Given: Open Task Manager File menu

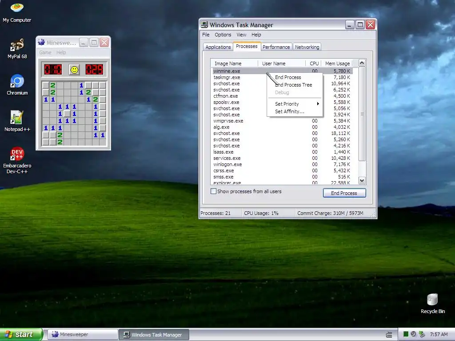Looking at the screenshot, I should click(x=206, y=35).
